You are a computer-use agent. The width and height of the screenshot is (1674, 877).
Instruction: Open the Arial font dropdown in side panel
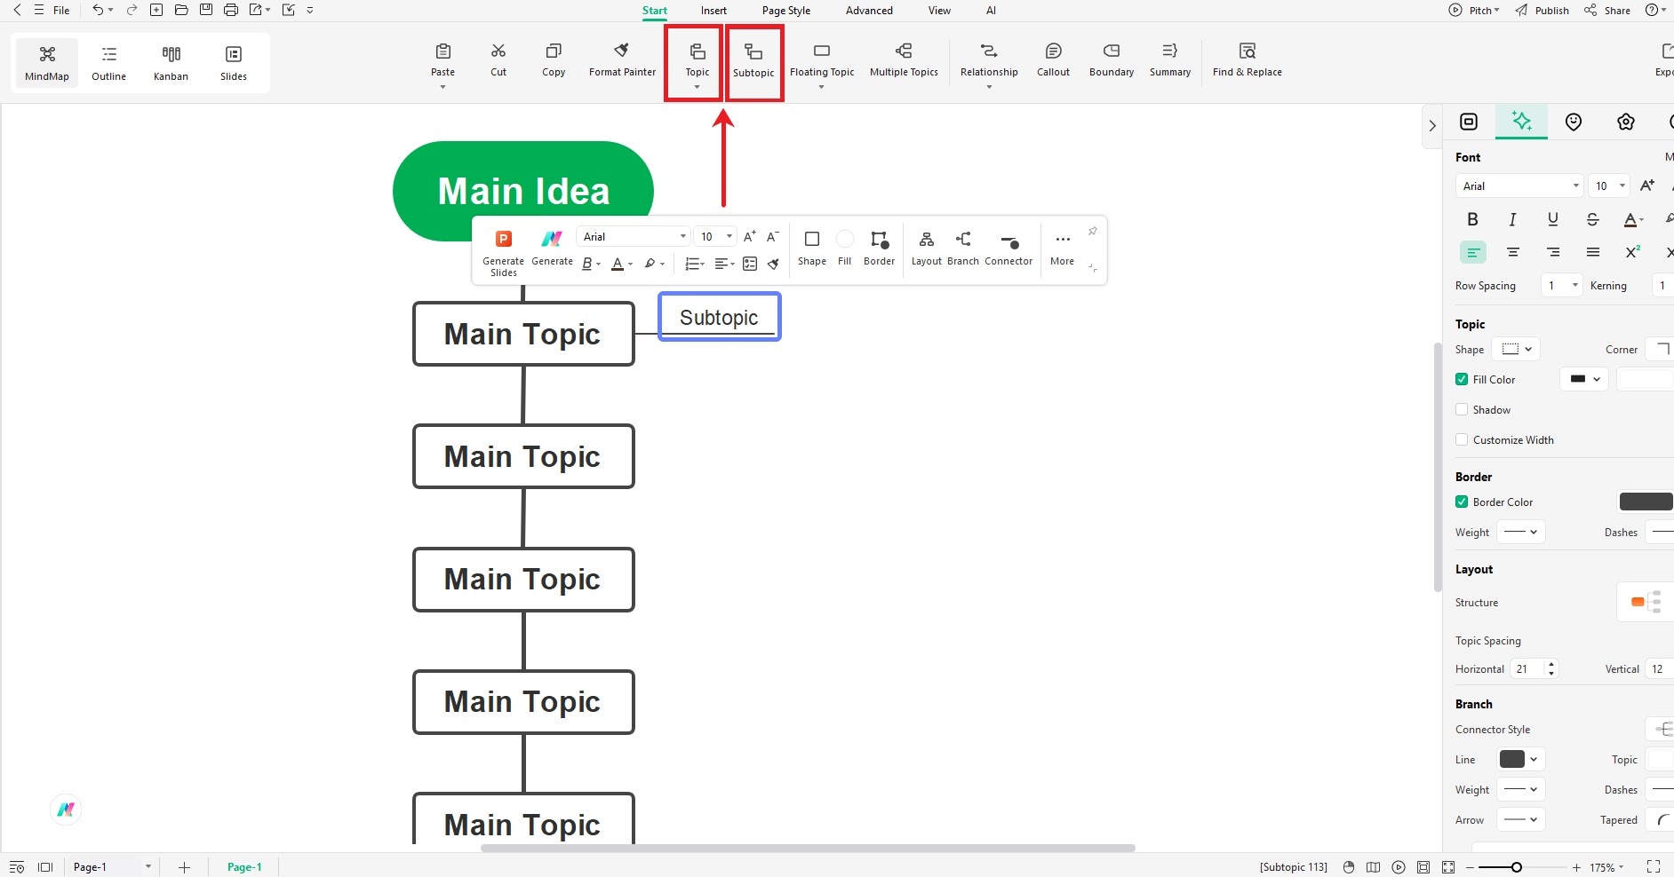click(x=1519, y=186)
